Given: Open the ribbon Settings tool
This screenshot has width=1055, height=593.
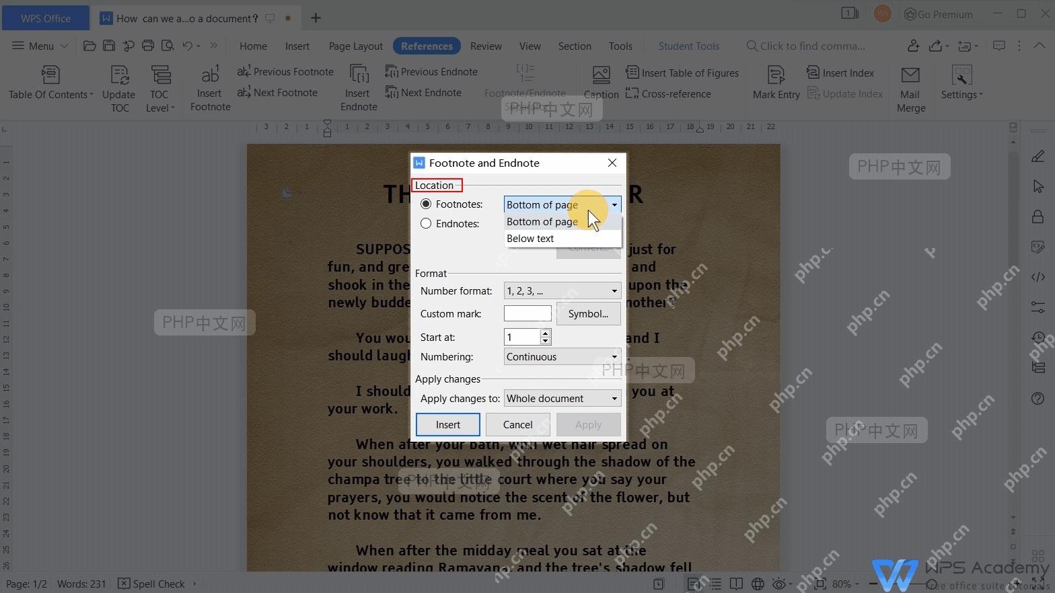Looking at the screenshot, I should click(x=962, y=83).
